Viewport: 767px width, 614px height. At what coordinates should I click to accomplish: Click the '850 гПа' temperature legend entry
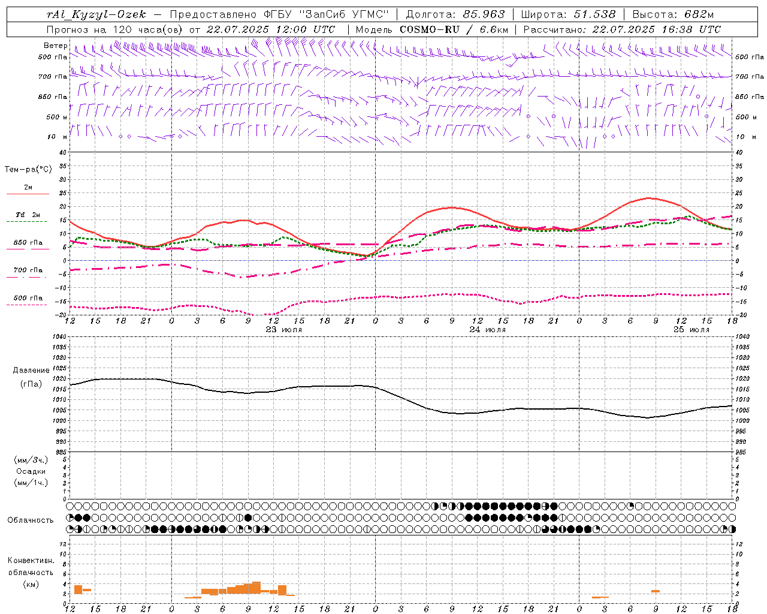(x=28, y=243)
